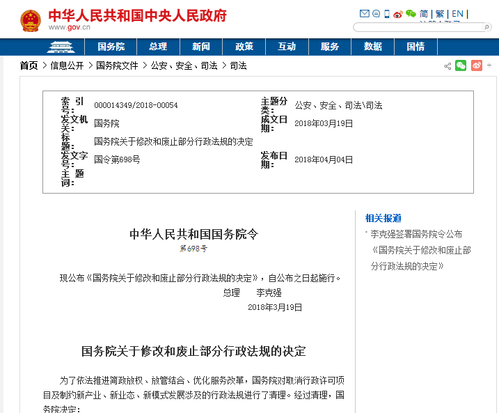Switch language to EN

click(x=457, y=13)
